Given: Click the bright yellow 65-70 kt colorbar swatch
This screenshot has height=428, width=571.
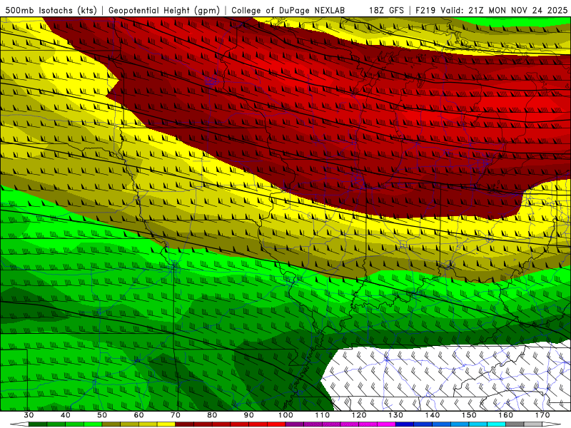Looking at the screenshot, I should tap(166, 424).
